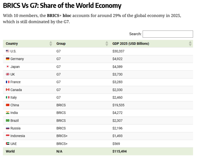Click the $1,493 GDP value

(117, 136)
